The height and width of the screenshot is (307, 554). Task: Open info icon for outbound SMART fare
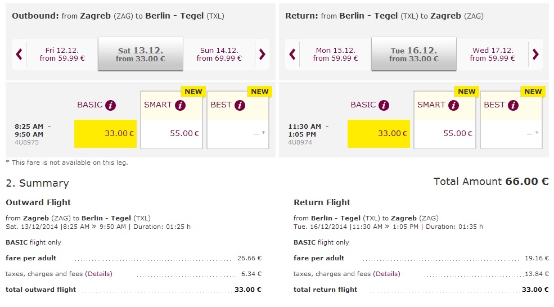click(x=180, y=105)
